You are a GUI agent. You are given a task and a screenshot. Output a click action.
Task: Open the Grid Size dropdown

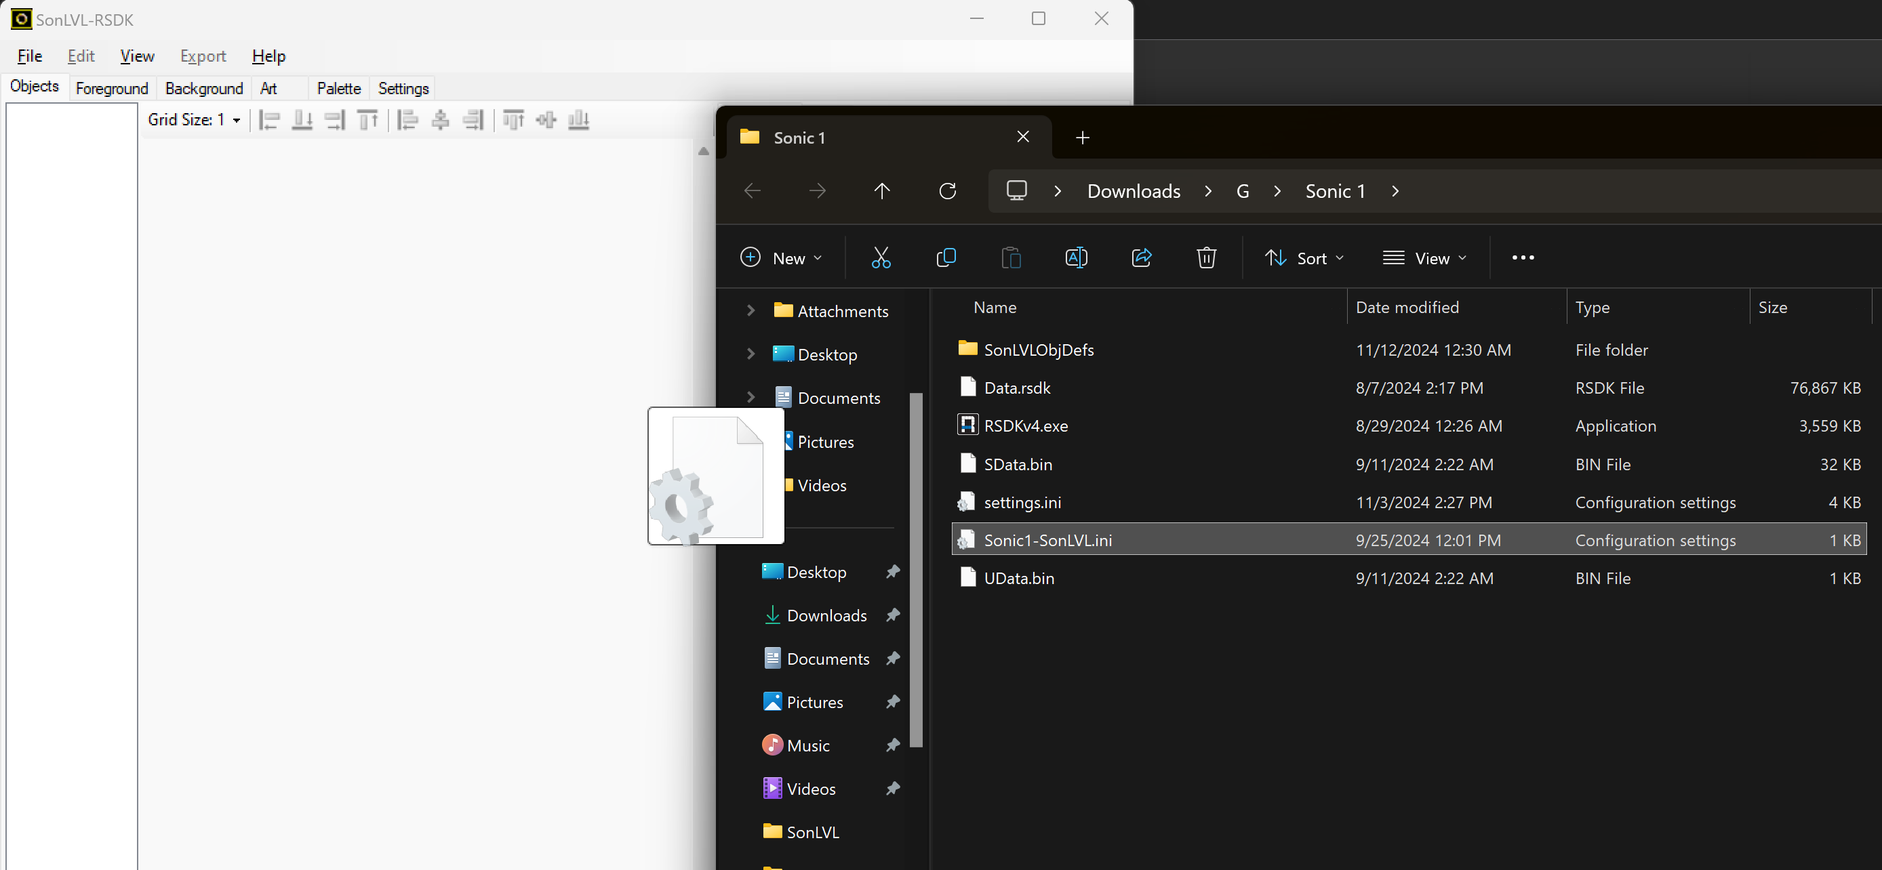click(236, 120)
